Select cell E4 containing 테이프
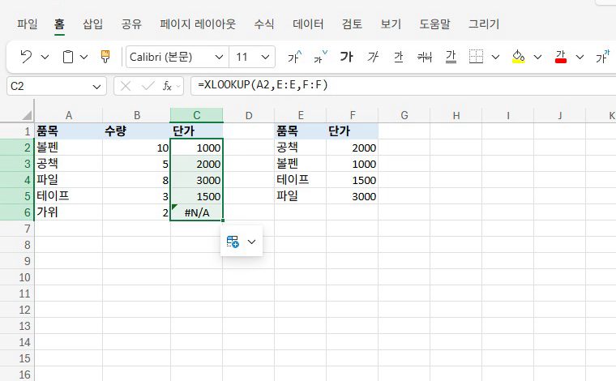 click(x=301, y=180)
